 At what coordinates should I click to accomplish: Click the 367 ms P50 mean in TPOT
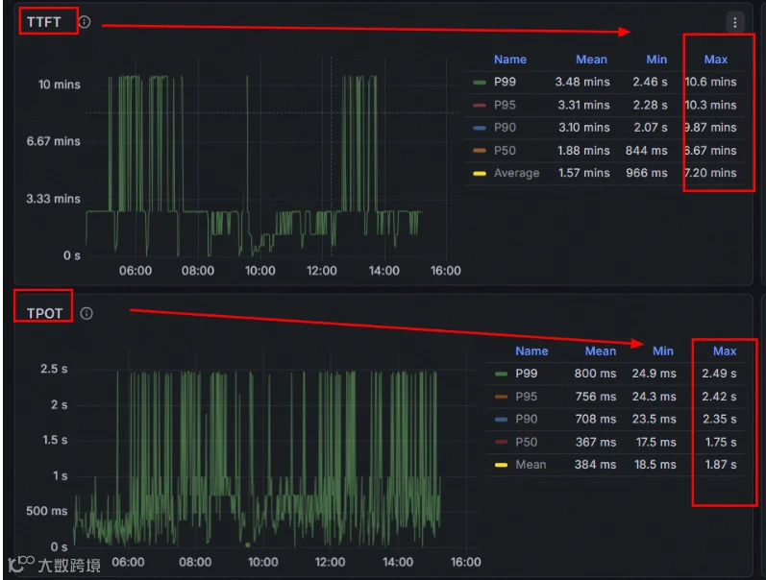click(596, 442)
